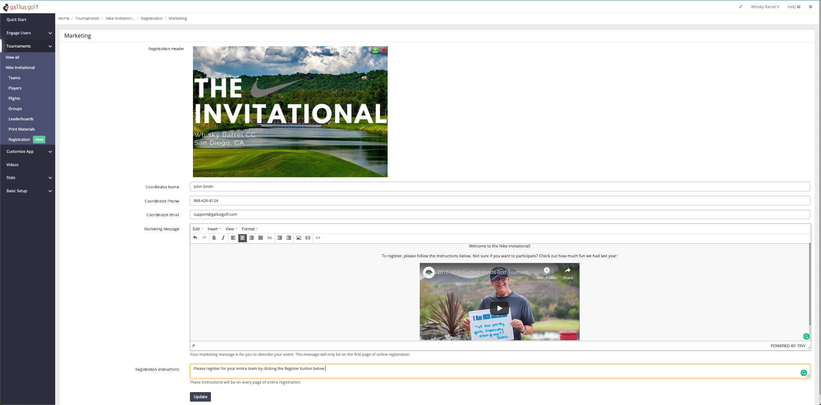821x405 pixels.
Task: Upload a new registration header image
Action: point(375,50)
